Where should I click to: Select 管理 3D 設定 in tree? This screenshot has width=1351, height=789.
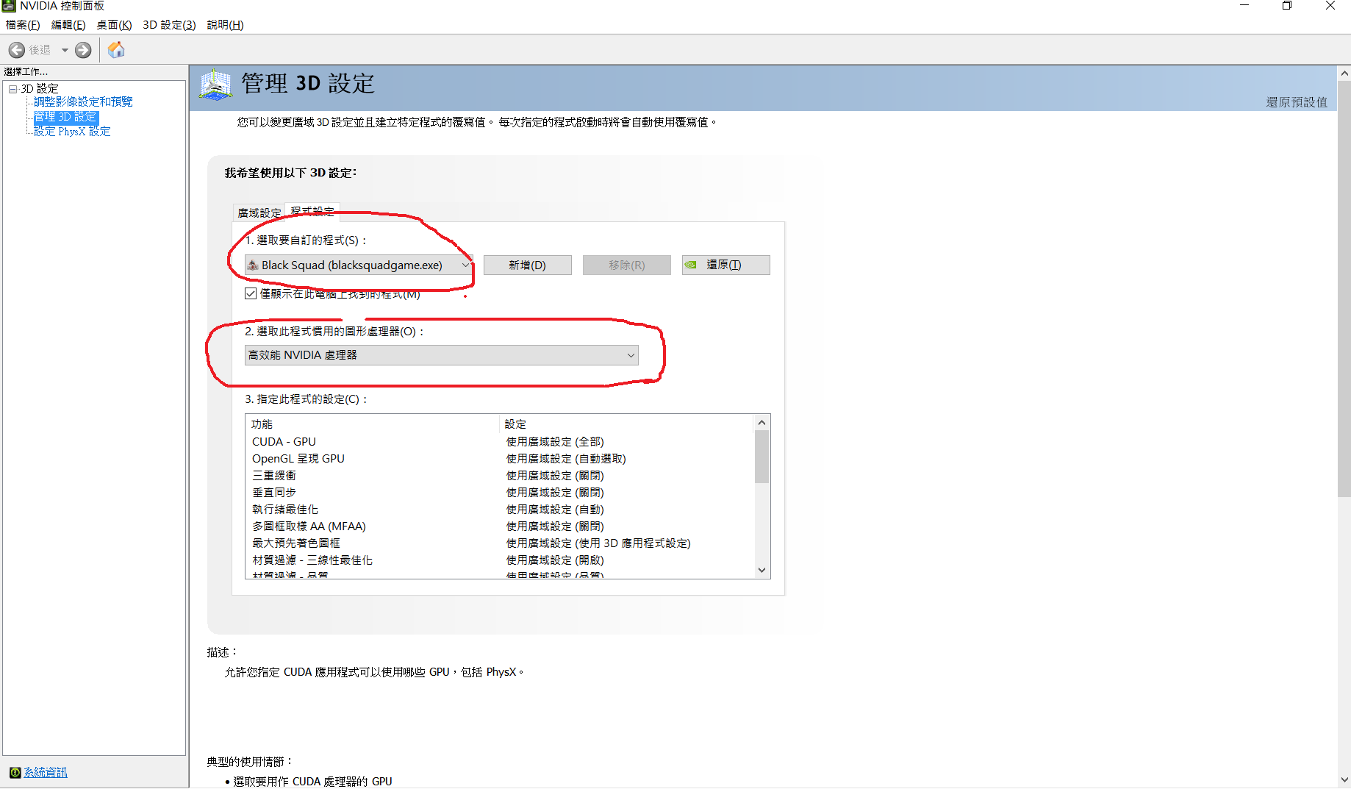(65, 117)
